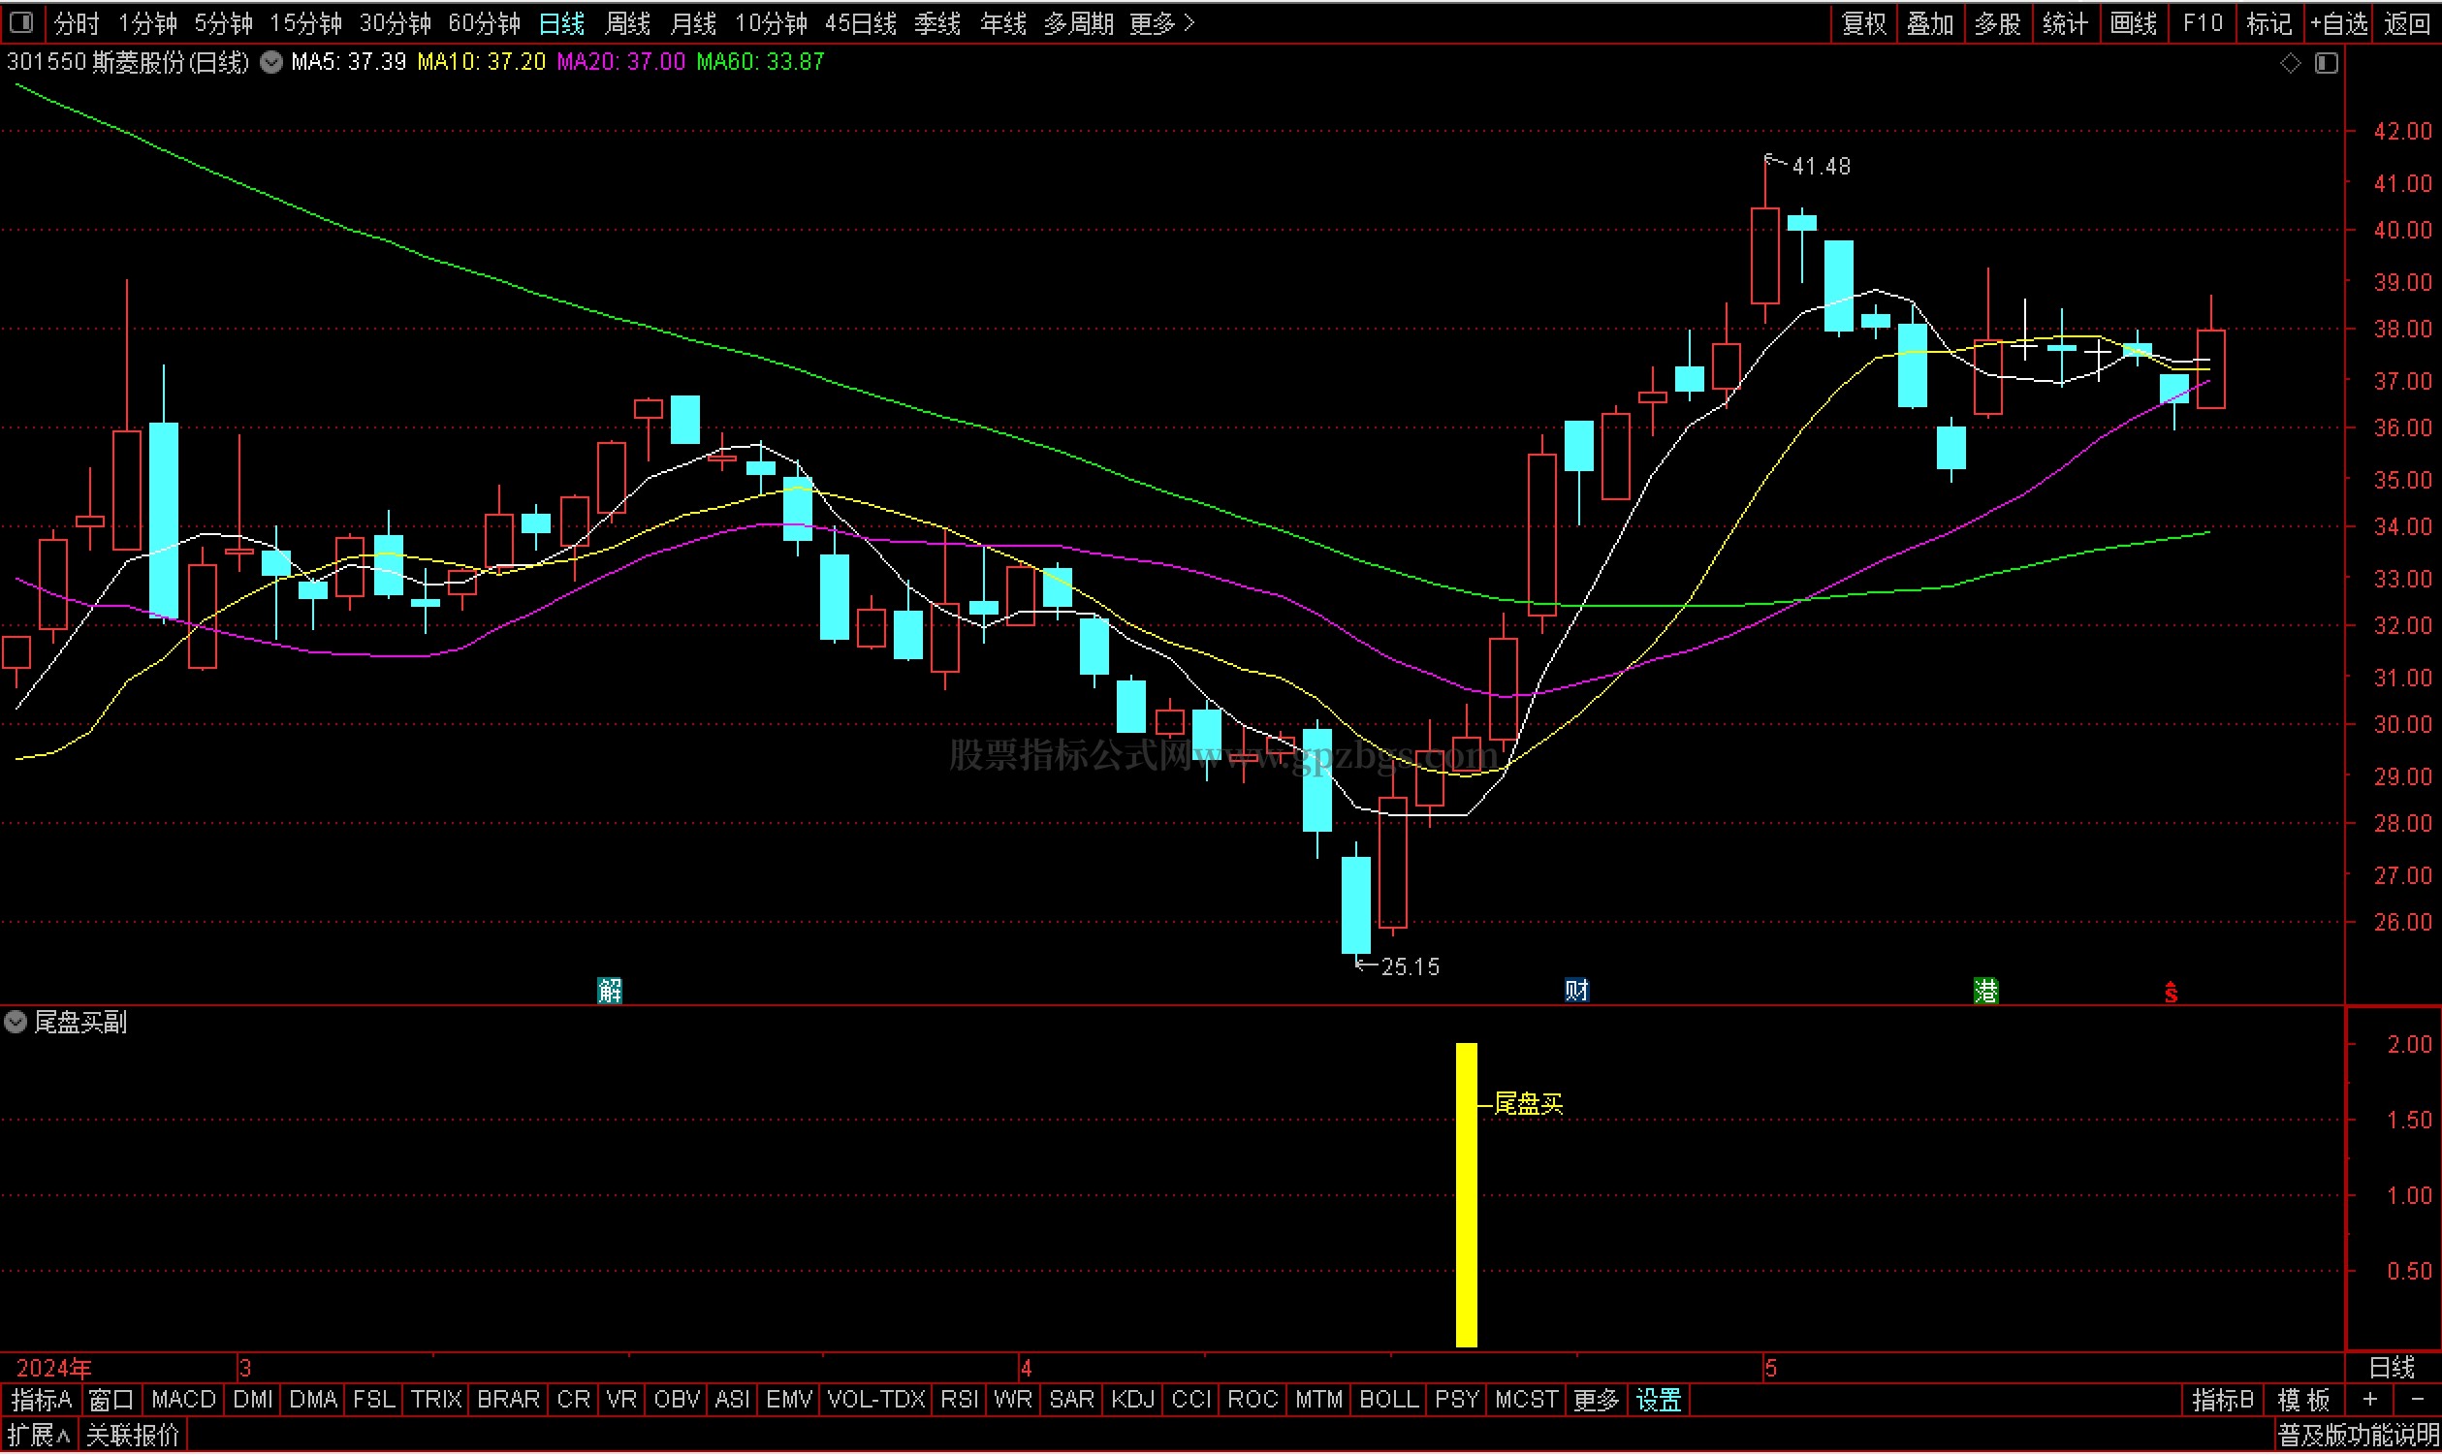The height and width of the screenshot is (1455, 2442).
Task: Switch indicator to SAR
Action: pyautogui.click(x=1071, y=1400)
